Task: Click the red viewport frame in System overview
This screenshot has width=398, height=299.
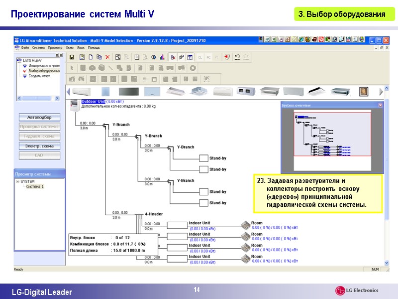Action: pyautogui.click(x=332, y=134)
